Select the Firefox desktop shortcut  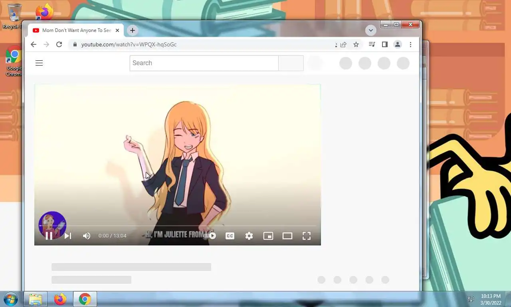point(44,12)
